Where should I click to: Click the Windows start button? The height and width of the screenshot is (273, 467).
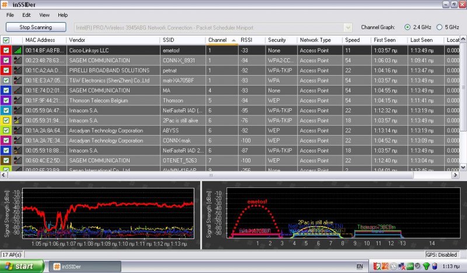tap(22, 266)
